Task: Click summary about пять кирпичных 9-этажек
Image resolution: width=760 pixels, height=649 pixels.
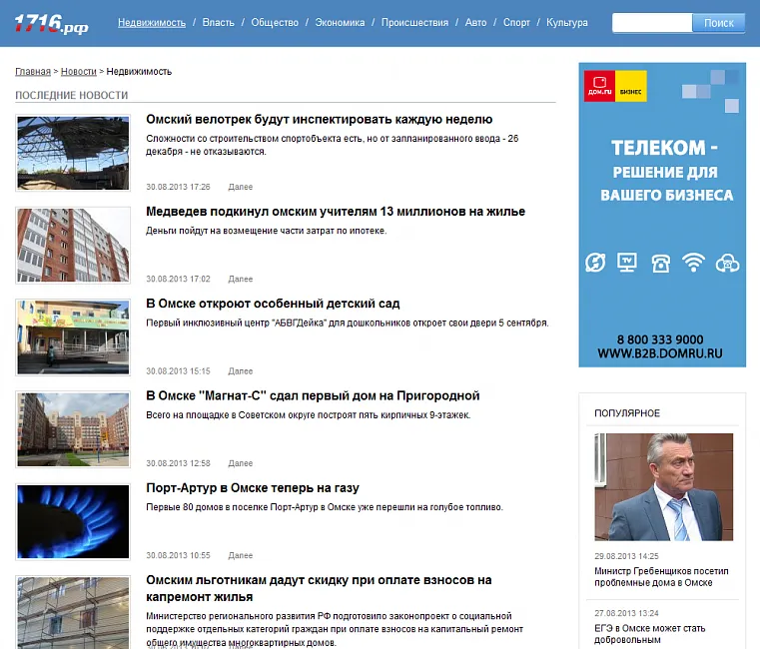Action: click(x=309, y=415)
